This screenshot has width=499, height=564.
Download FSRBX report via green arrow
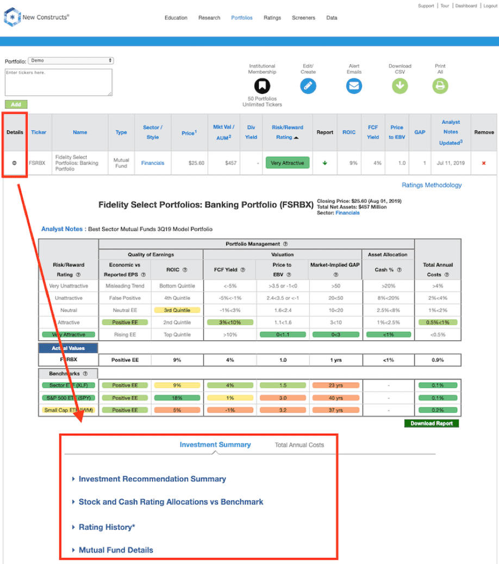325,163
